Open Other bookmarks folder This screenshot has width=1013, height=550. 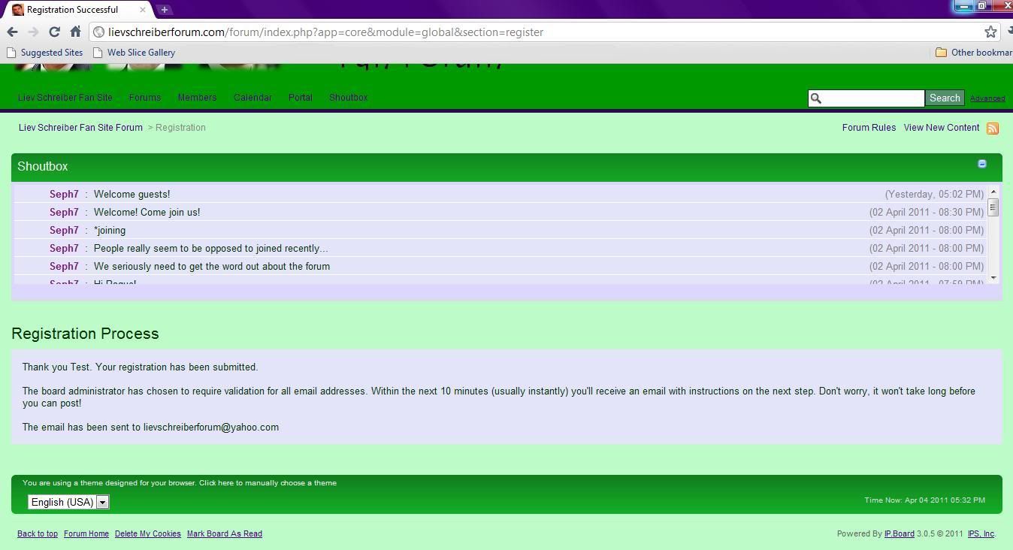[x=974, y=53]
